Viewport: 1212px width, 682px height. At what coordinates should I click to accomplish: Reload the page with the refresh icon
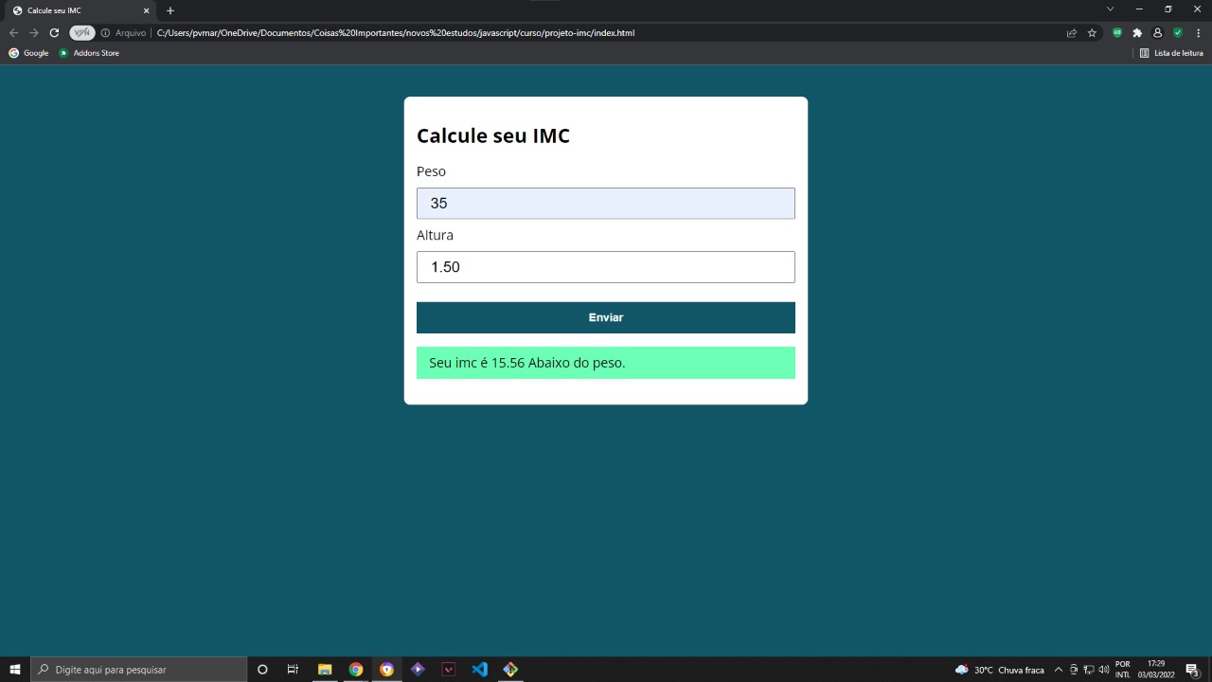coord(54,32)
